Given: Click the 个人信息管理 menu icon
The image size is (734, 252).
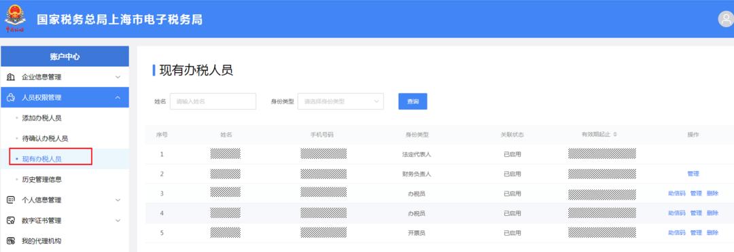Looking at the screenshot, I should [x=12, y=200].
